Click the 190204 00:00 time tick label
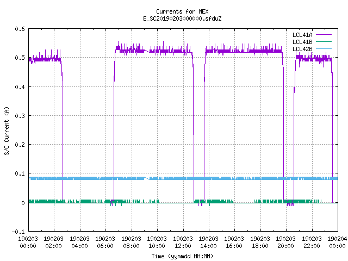This screenshot has height=261, width=348. 337,243
